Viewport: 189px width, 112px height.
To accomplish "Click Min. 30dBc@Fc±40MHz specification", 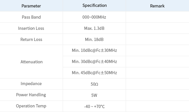I will click(94, 62).
